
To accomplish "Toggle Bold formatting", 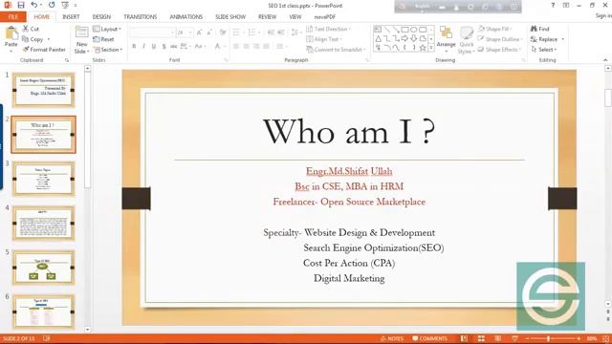I will (134, 47).
